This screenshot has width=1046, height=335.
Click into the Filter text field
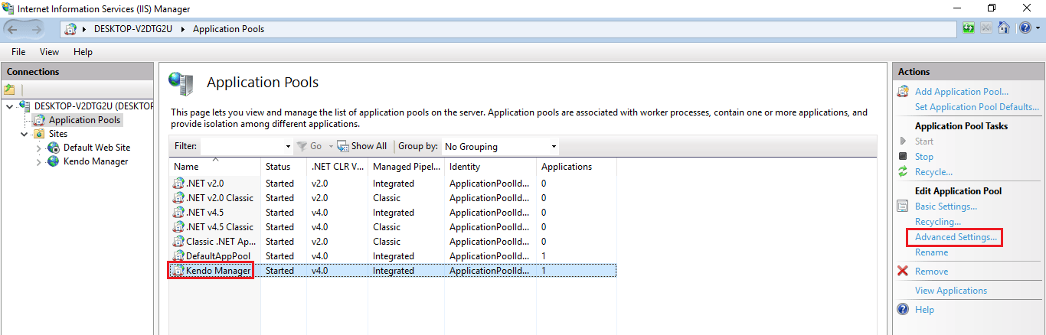241,146
